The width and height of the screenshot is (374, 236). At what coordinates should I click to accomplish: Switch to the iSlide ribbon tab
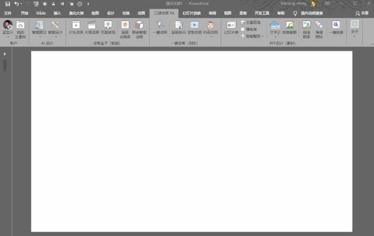click(41, 13)
